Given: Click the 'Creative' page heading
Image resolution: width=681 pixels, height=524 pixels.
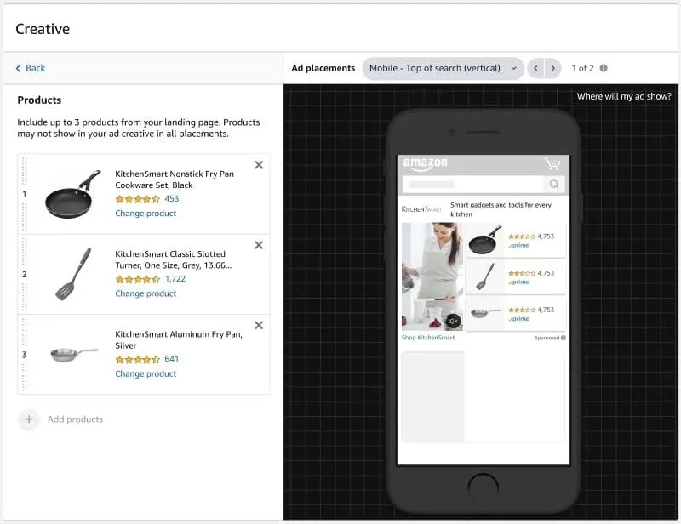Looking at the screenshot, I should point(43,29).
